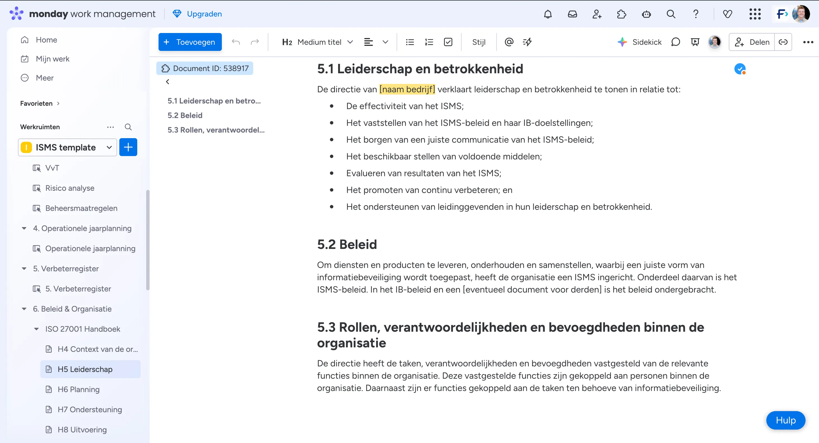Jump to 5.2 Beleid in outline
Image resolution: width=819 pixels, height=443 pixels.
tap(185, 115)
